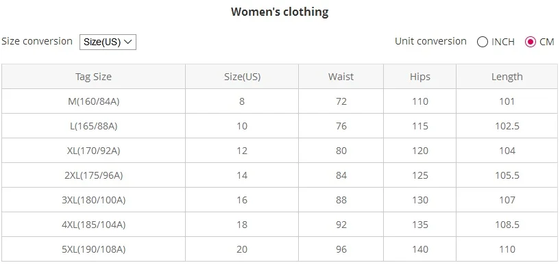Select the M(160/84A) tag size cell
560x265 pixels.
tap(93, 101)
